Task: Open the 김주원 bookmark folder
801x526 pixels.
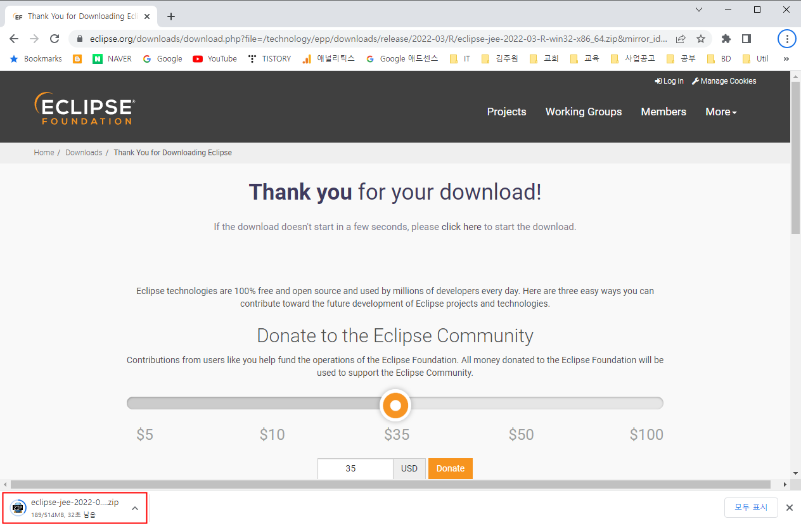Action: (x=499, y=58)
